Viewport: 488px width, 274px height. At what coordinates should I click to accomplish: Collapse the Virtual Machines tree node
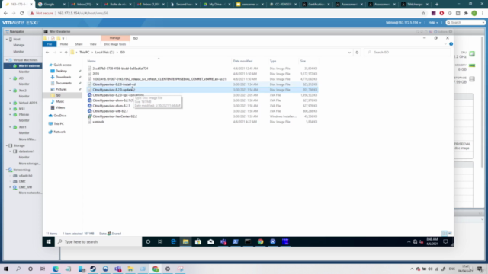click(x=7, y=60)
